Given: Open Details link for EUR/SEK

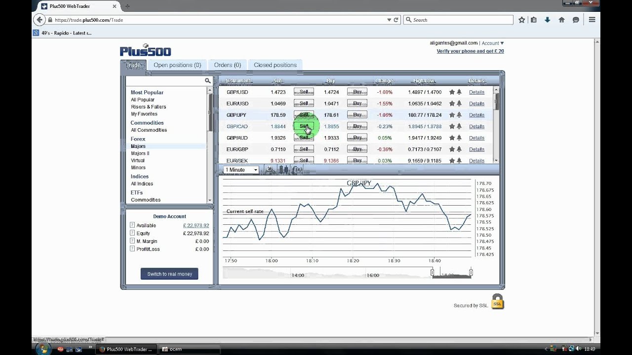Looking at the screenshot, I should (x=476, y=161).
